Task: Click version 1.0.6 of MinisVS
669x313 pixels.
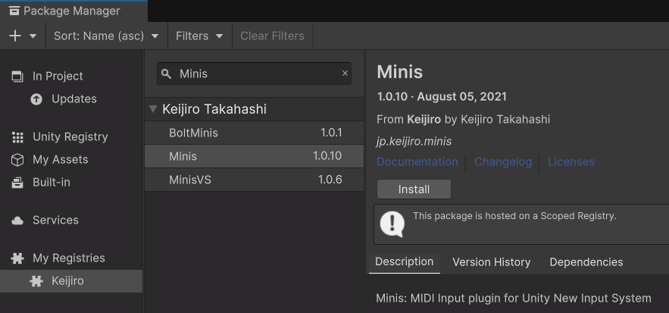Action: coord(330,180)
